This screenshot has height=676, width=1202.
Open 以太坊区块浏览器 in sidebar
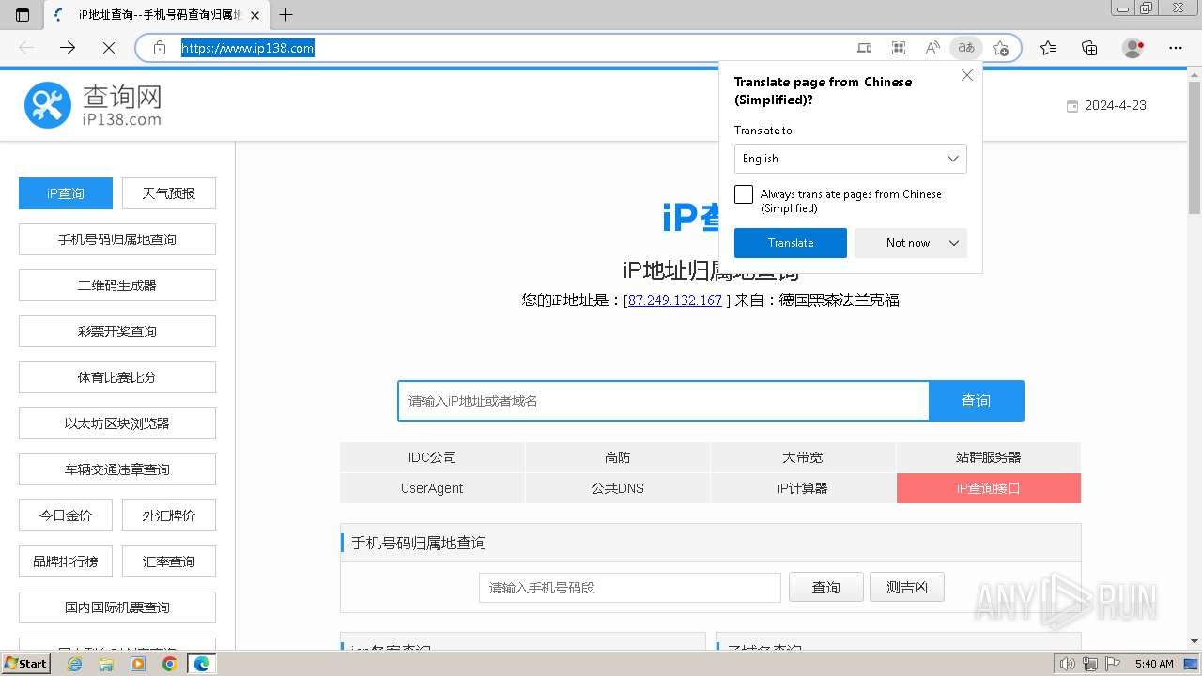[117, 423]
